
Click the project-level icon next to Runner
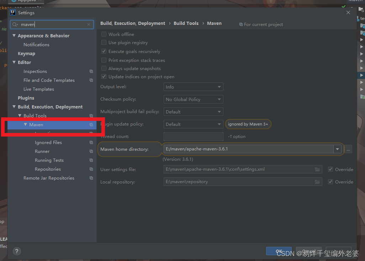tap(91, 151)
